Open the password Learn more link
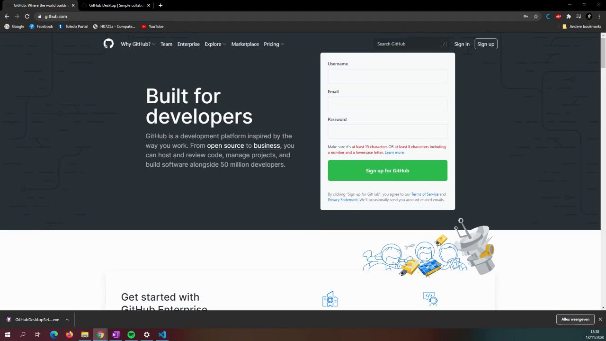Screen dimensions: 606x341 [x=394, y=153]
